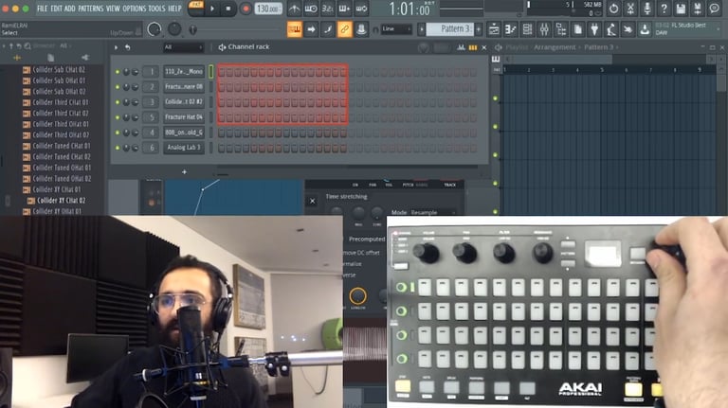Click the undo history clock icon

coord(614,8)
